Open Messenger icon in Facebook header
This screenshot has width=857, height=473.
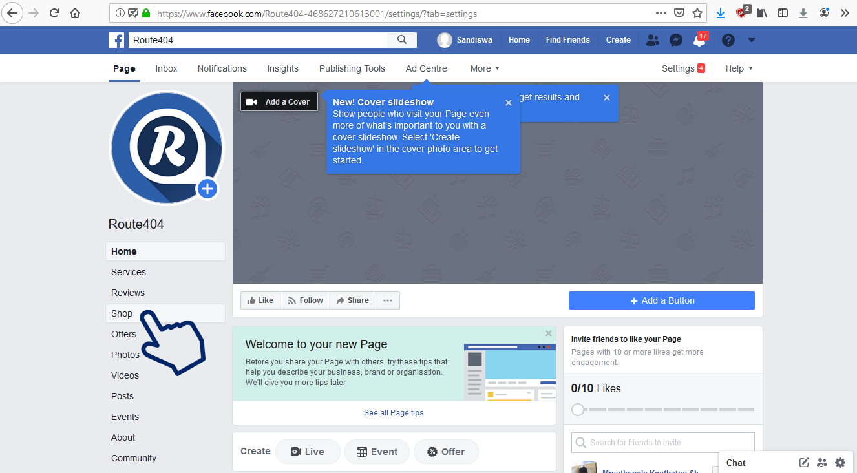[676, 40]
